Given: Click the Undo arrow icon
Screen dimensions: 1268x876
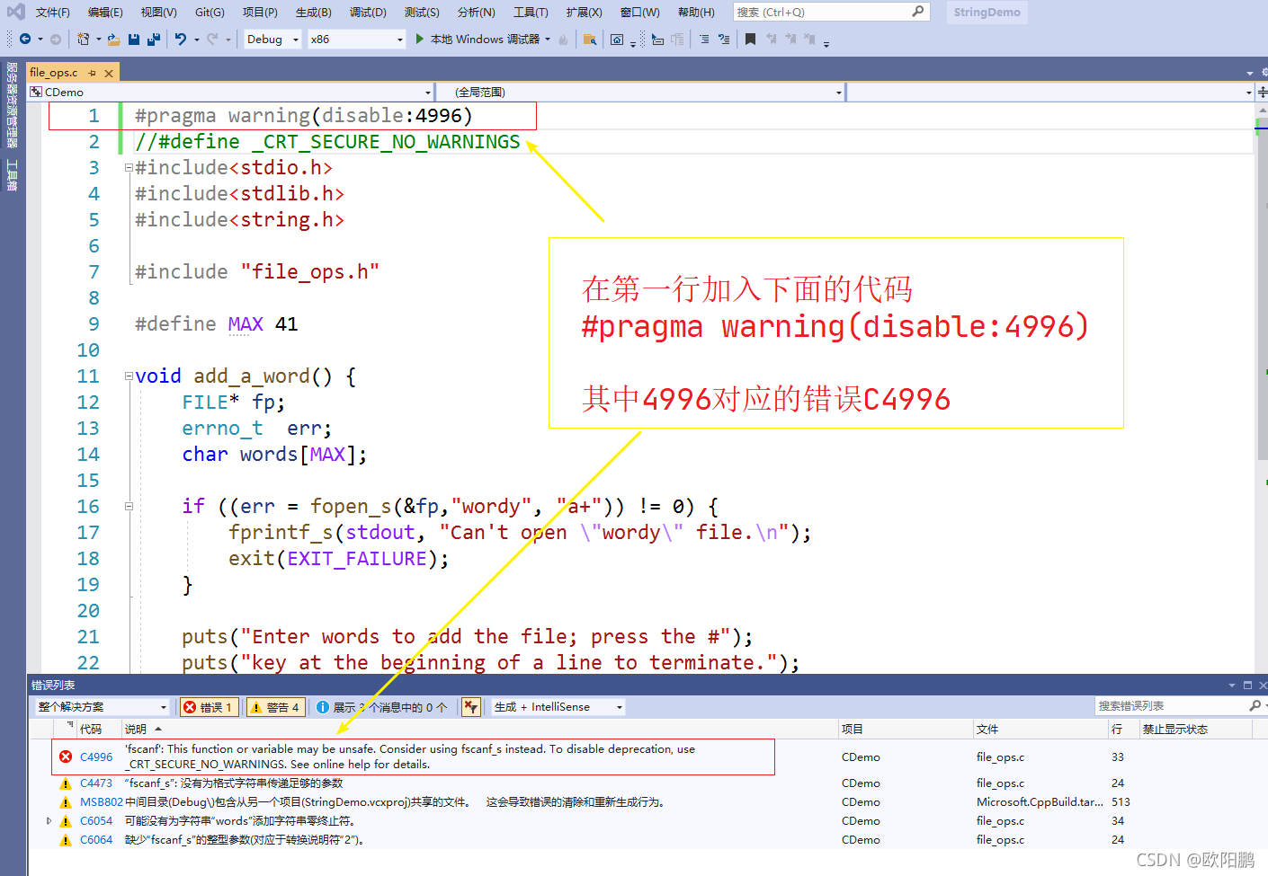Looking at the screenshot, I should tap(181, 39).
